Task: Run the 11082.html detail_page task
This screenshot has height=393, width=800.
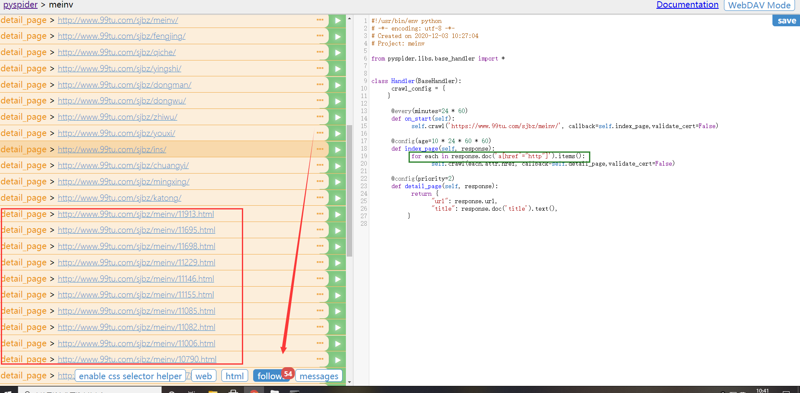Action: tap(338, 327)
